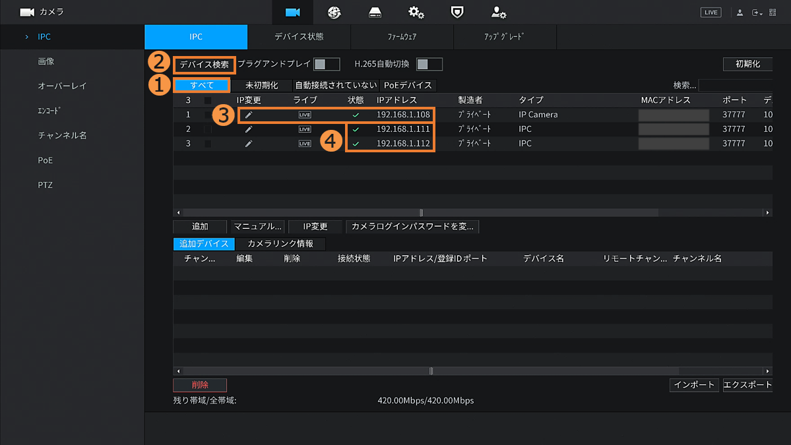Open account management user-gear icon

click(498, 13)
